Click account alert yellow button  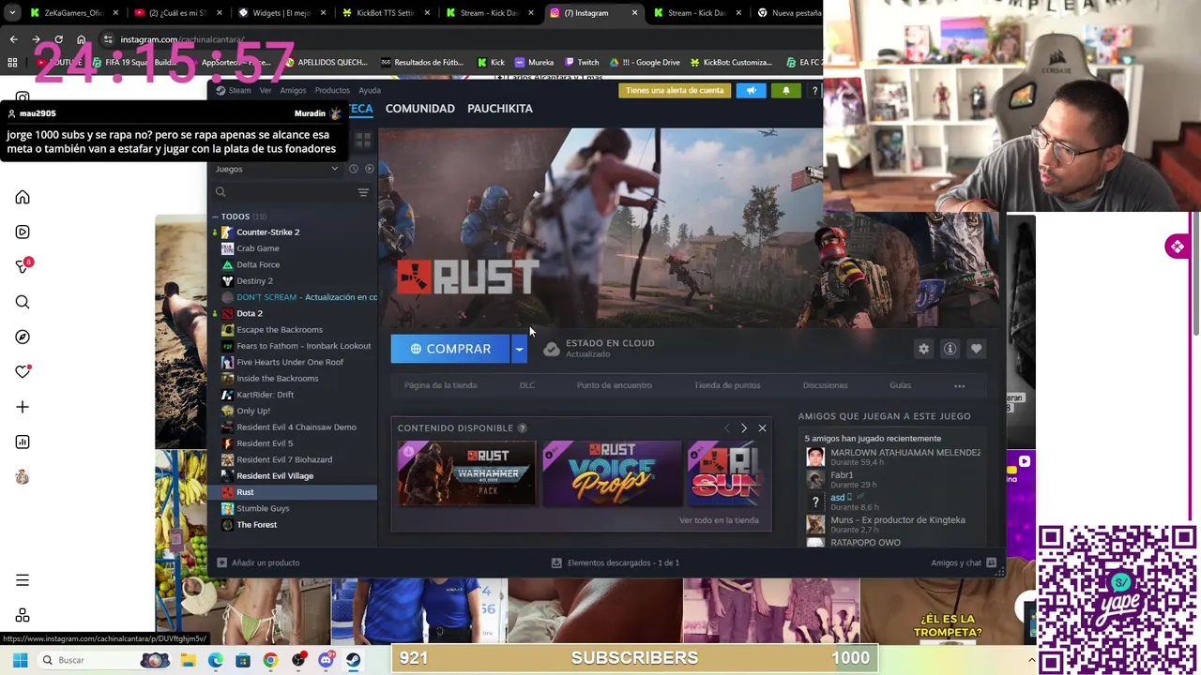[675, 90]
